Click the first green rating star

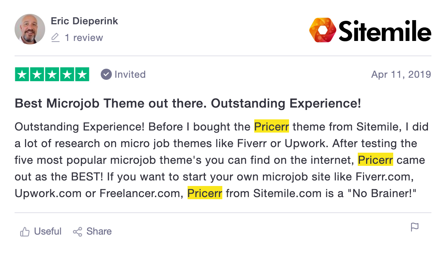point(22,74)
